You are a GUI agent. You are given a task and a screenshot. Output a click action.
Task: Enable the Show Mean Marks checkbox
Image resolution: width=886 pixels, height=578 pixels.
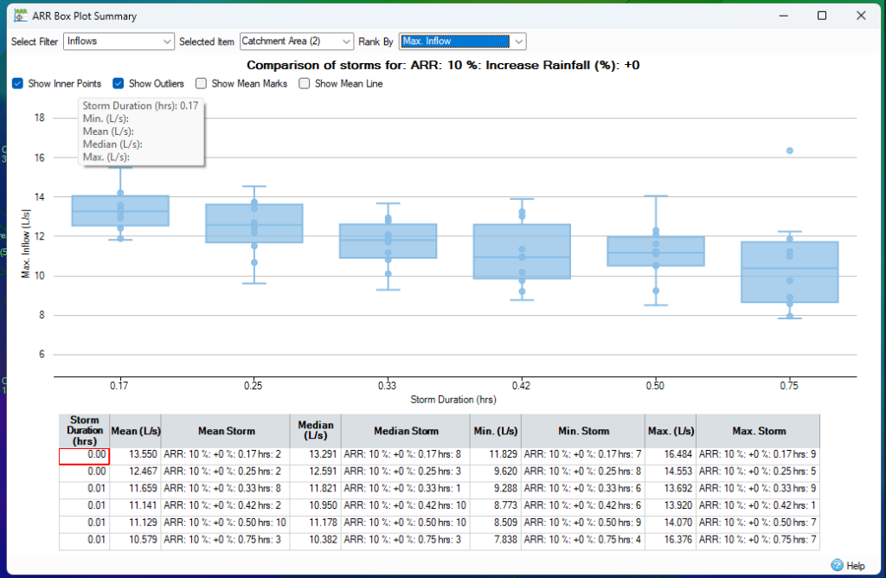coord(202,84)
